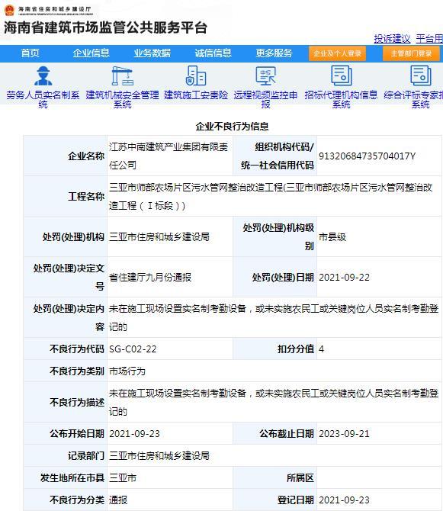Viewport: 443px width, 511px height.
Task: Click the behavior category 市场行为
Action: pyautogui.click(x=127, y=371)
